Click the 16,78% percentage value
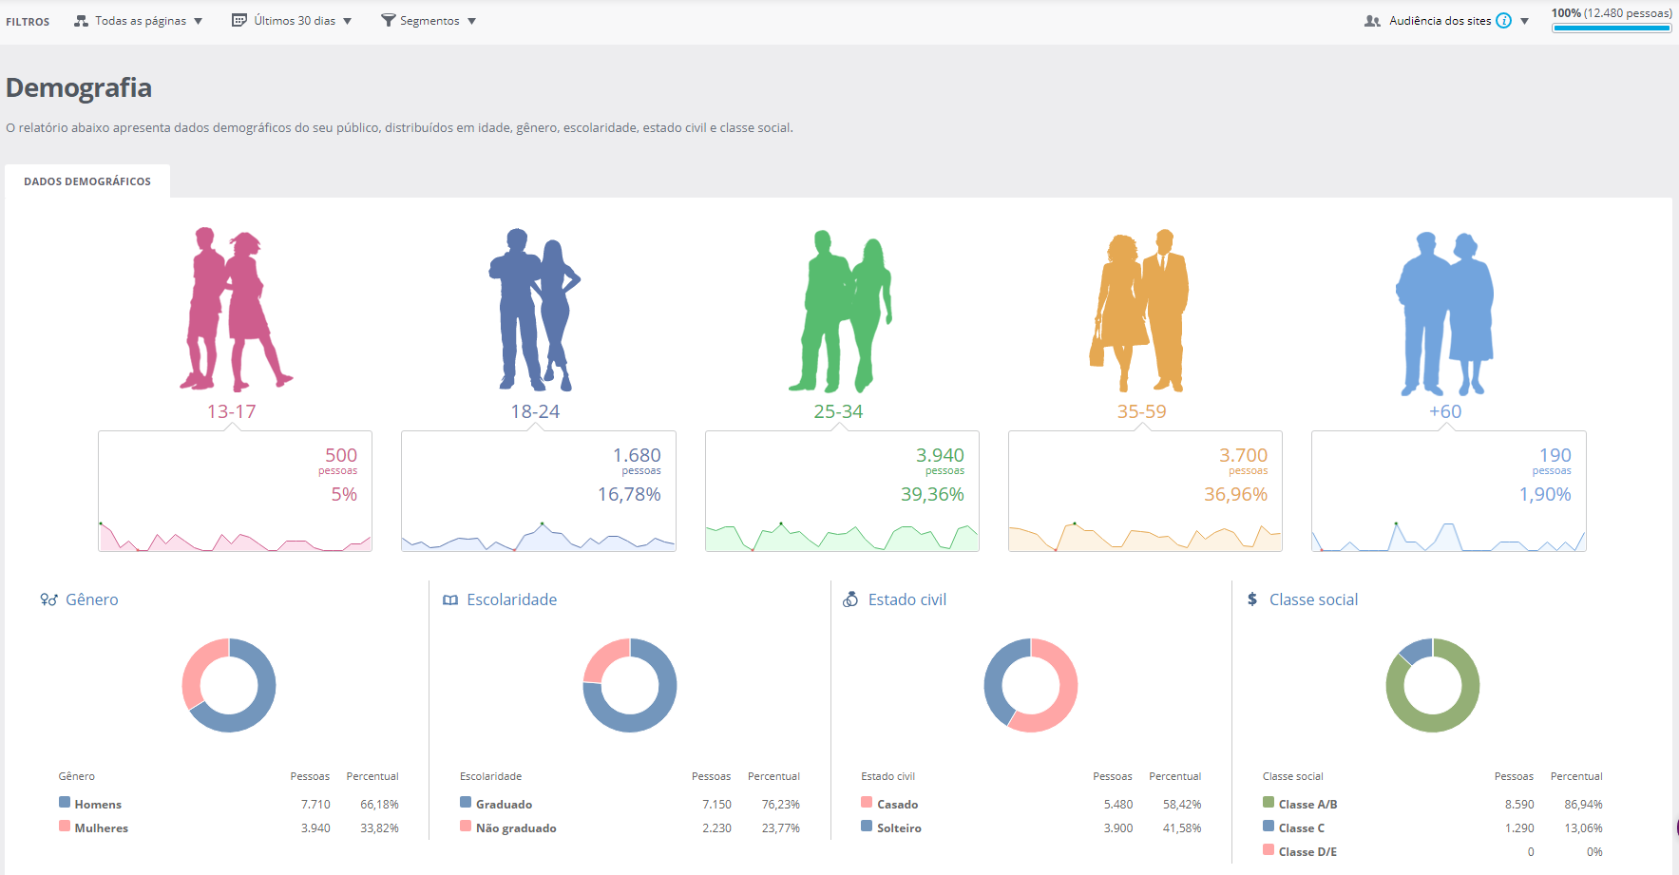The width and height of the screenshot is (1679, 875). point(629,494)
